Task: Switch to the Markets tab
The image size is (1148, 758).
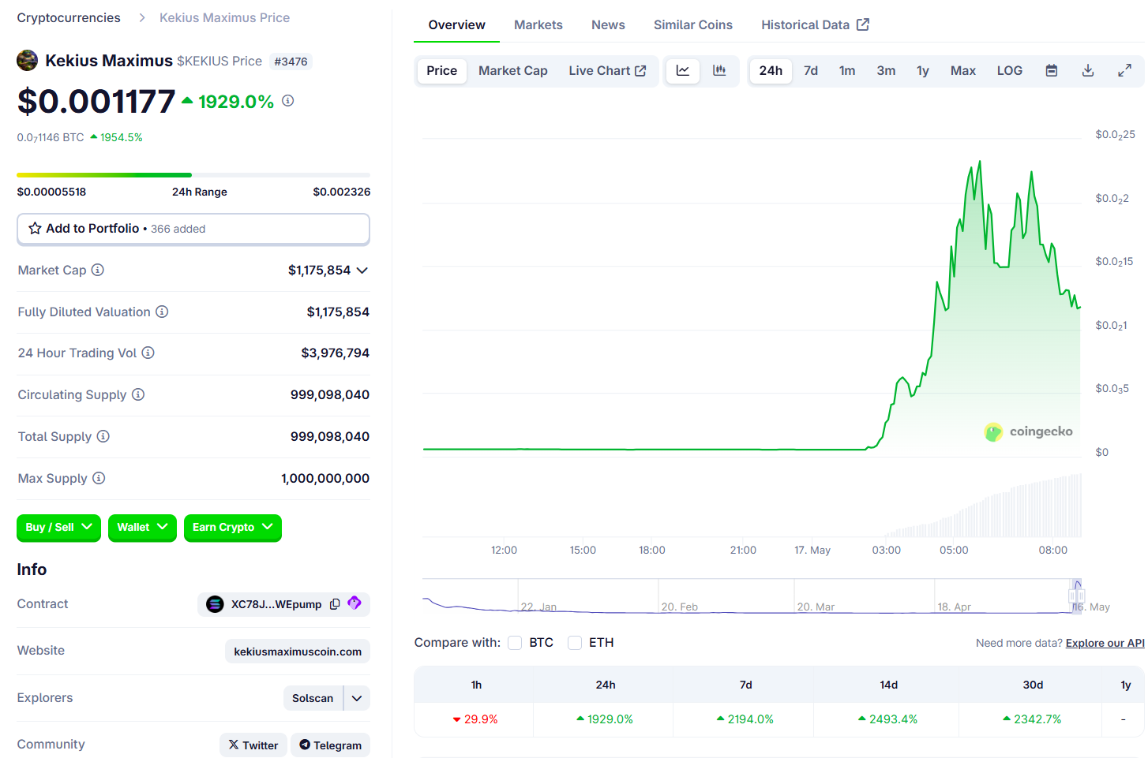Action: (x=538, y=25)
